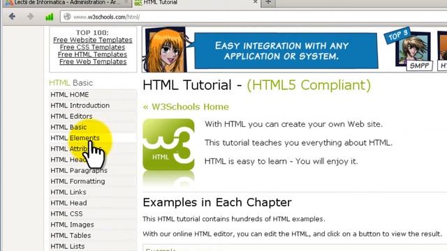
Task: Open the HTML Images chapter
Action: [x=93, y=225]
